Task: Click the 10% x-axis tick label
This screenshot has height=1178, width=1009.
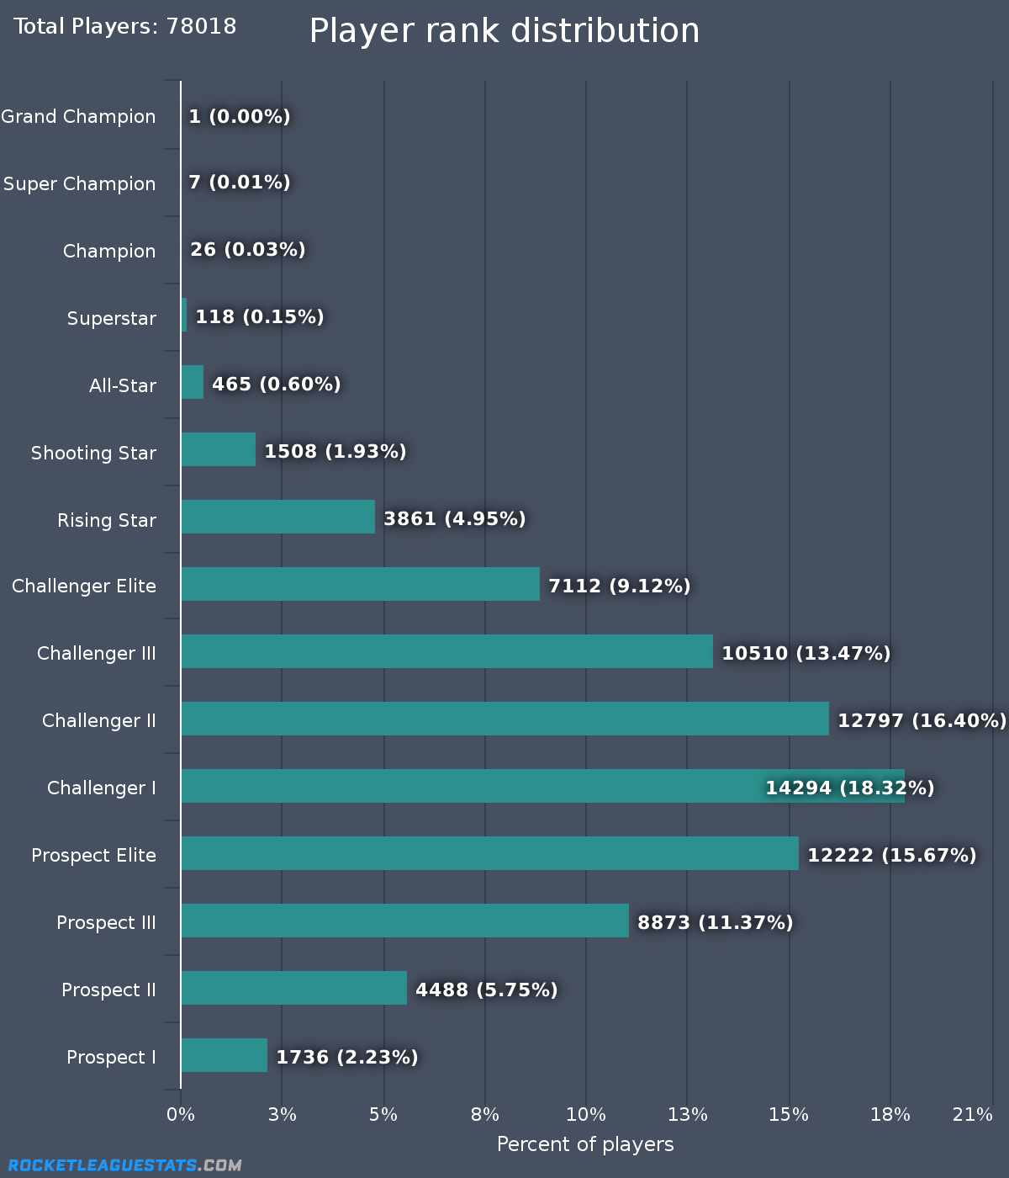Action: click(586, 1115)
